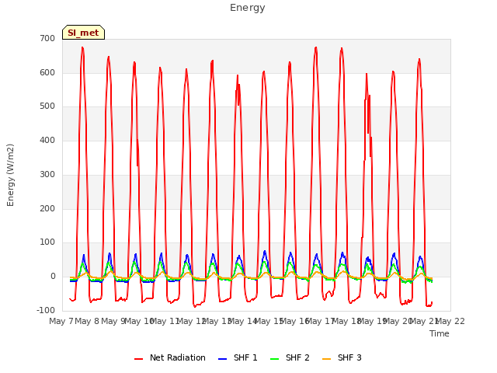
Task: Click the Net Radiation legend entry
Action: (x=170, y=357)
